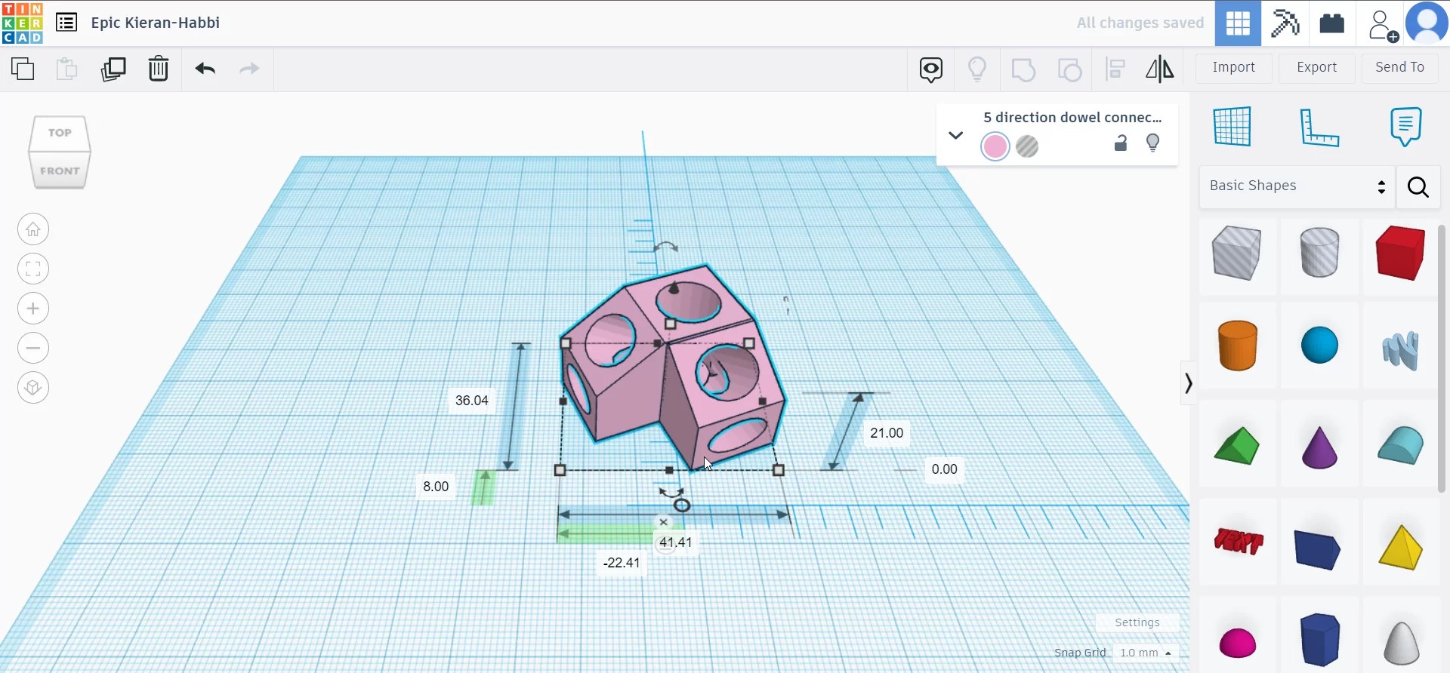The image size is (1450, 673).
Task: Set the shape to Hole
Action: click(x=1028, y=146)
